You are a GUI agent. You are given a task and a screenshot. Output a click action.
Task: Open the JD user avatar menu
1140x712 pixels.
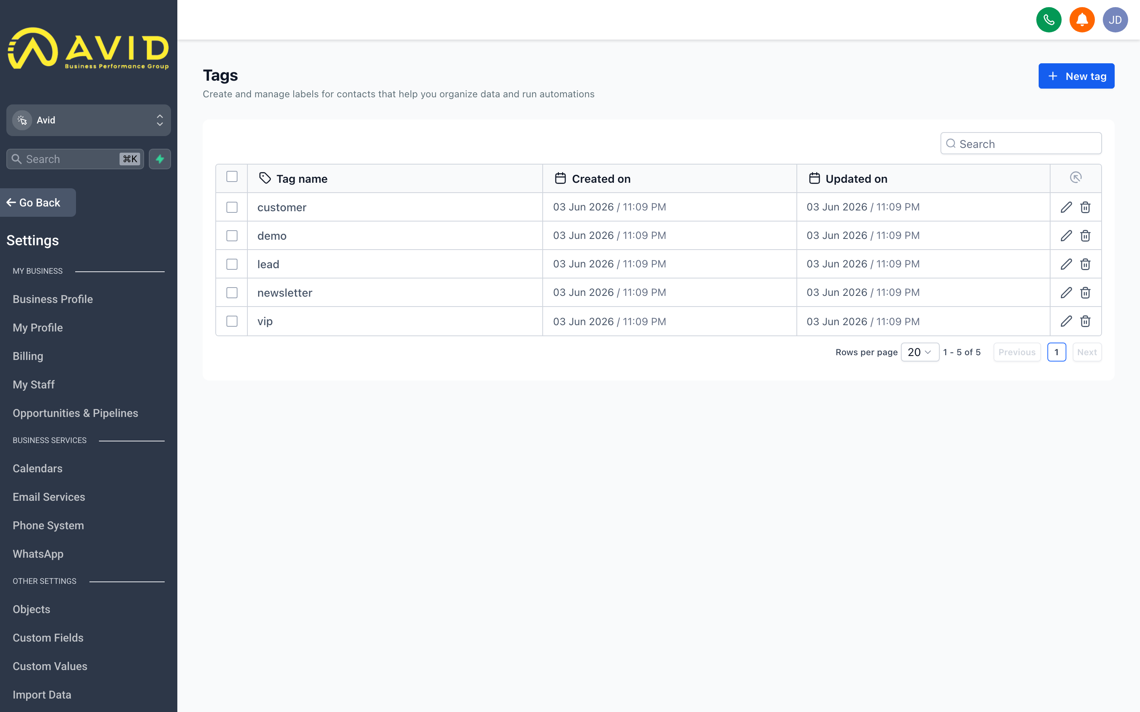coord(1115,20)
